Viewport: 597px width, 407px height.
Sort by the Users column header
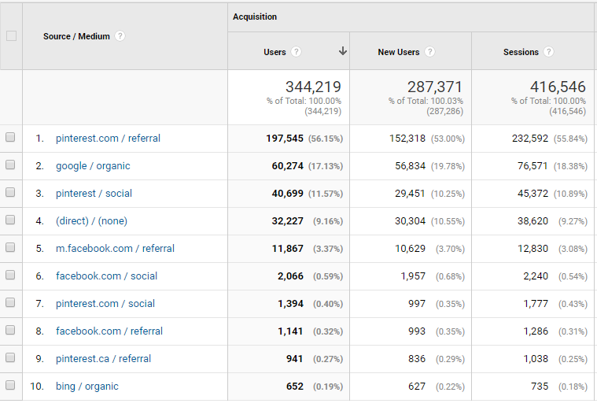pyautogui.click(x=275, y=52)
